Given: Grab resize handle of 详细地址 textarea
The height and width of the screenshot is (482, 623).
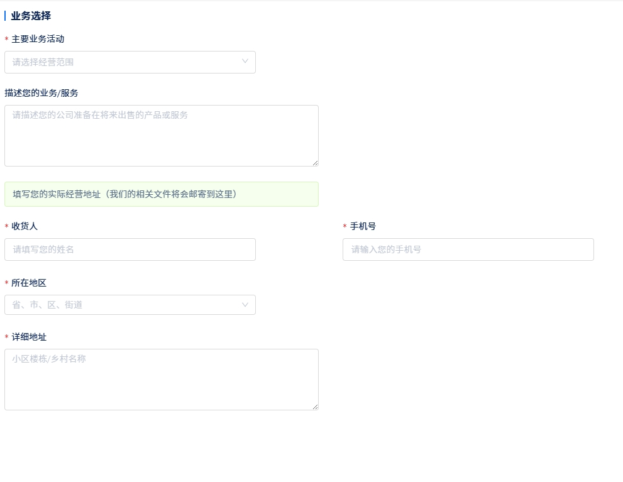Looking at the screenshot, I should click(x=316, y=407).
